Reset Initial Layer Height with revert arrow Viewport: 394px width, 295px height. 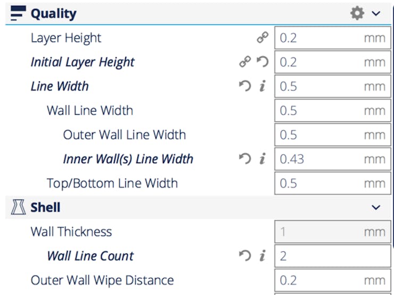click(262, 62)
